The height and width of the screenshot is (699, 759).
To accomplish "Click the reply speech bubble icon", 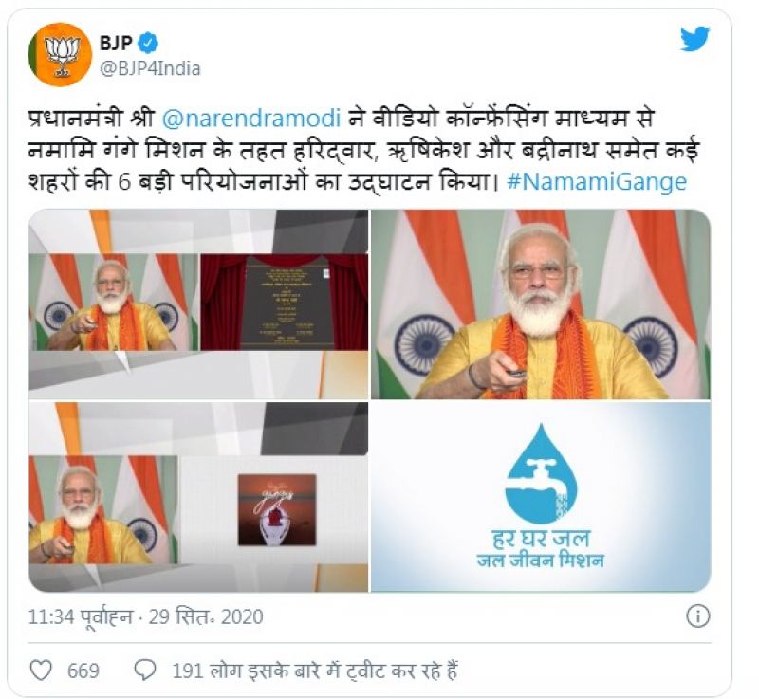I will tap(145, 671).
